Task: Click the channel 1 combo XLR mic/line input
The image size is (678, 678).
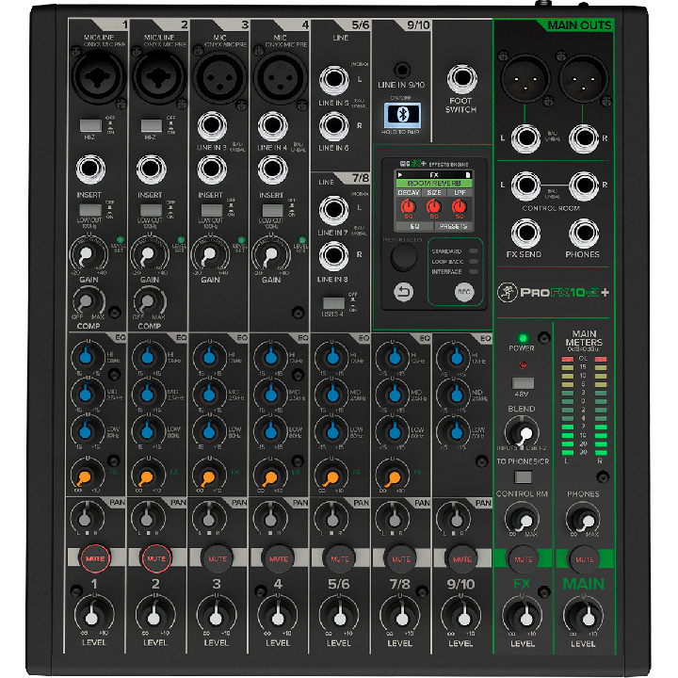Action: pyautogui.click(x=98, y=77)
